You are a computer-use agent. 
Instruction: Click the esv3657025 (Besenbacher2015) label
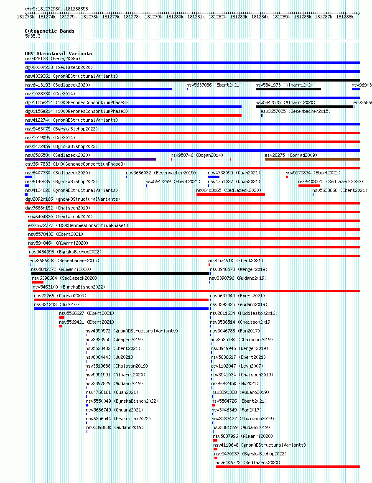pos(296,111)
